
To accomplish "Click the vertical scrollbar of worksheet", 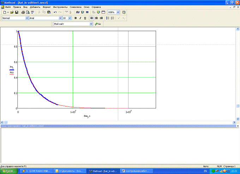I will (238, 71).
